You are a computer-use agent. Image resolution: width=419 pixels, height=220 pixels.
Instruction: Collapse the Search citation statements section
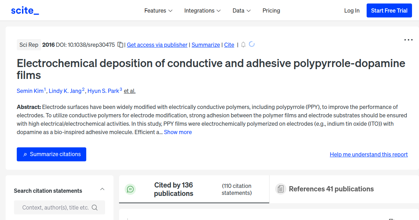tap(102, 189)
